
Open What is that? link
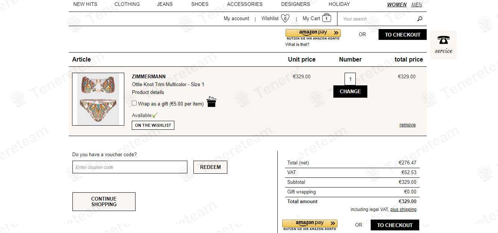(x=298, y=44)
